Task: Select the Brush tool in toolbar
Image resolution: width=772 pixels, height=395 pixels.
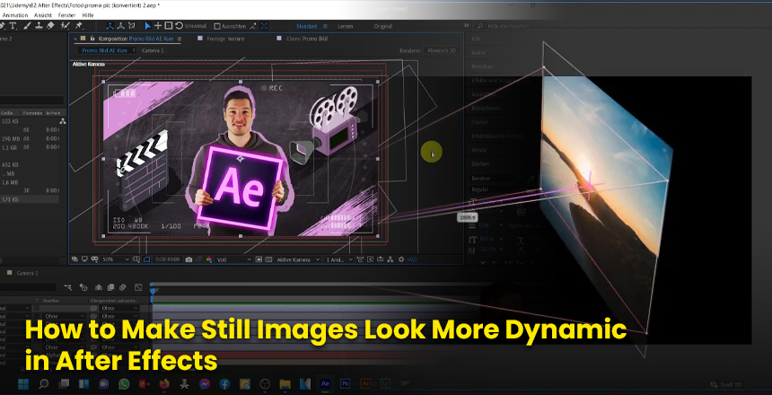Action: point(27,26)
